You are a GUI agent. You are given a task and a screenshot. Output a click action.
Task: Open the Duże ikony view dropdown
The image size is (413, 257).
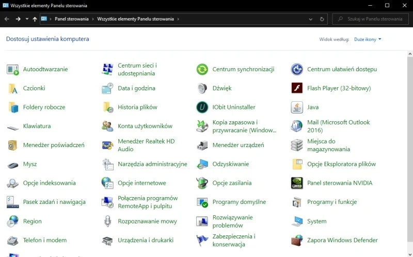point(368,39)
